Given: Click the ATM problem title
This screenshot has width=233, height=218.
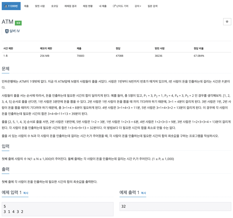Looking at the screenshot, I should point(8,22).
